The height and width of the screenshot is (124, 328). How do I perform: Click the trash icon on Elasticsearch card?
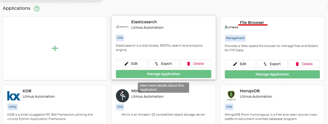(x=188, y=64)
